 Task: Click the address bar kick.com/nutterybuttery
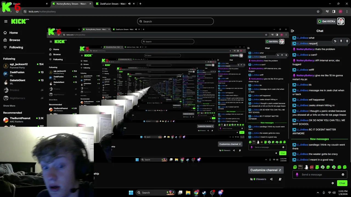point(42,11)
